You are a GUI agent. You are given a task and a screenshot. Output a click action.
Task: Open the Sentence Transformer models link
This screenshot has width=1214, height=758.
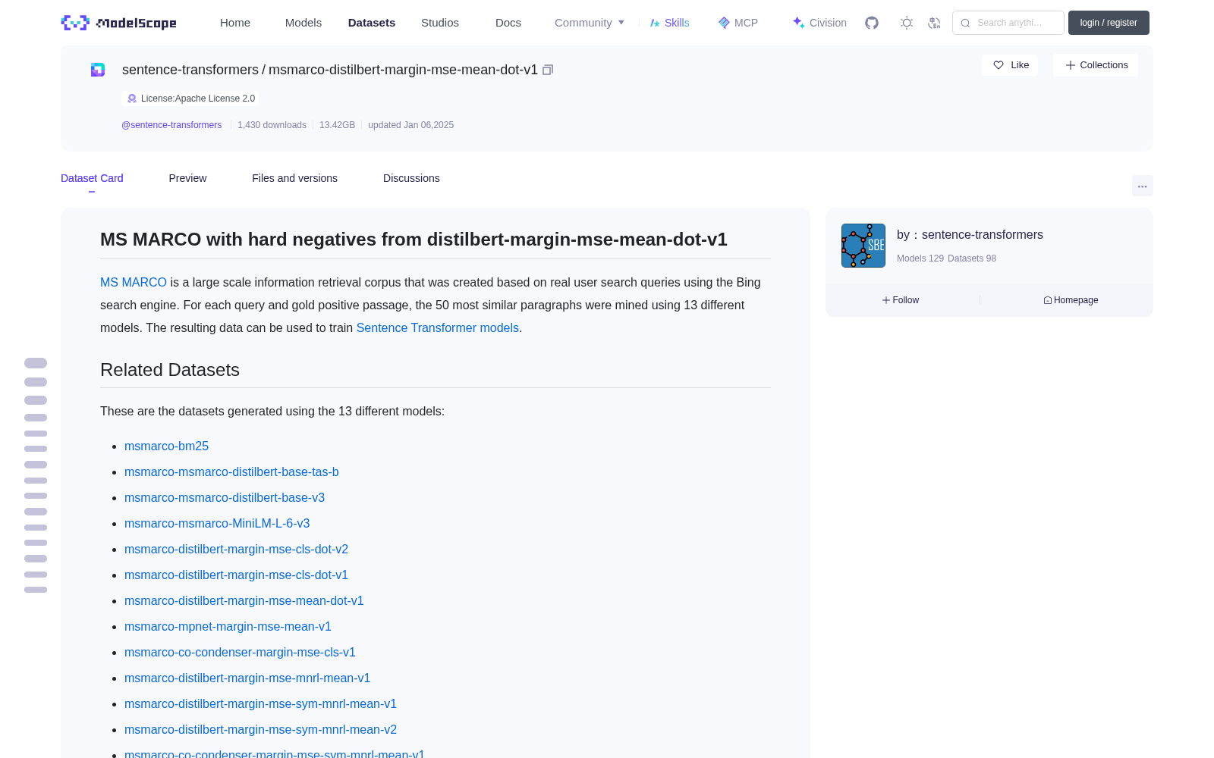tap(438, 327)
